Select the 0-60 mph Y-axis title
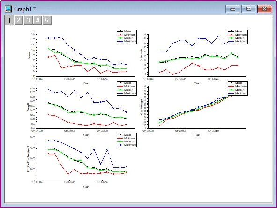Screen dimensions: 277x208 (x=142, y=55)
